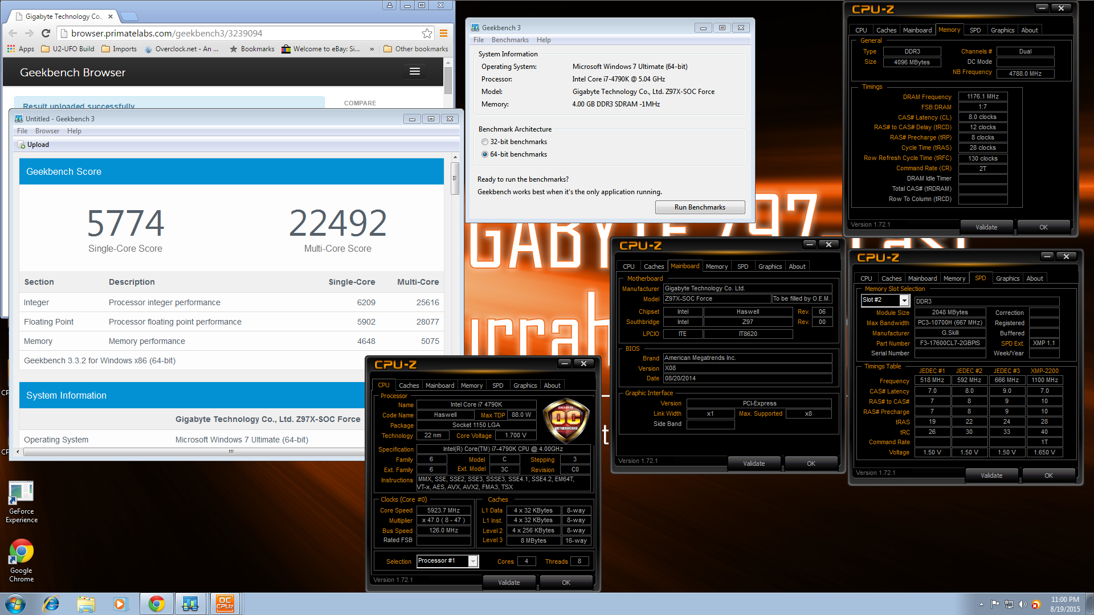Open Windows Media Player taskbar icon
Image resolution: width=1094 pixels, height=615 pixels.
120,604
